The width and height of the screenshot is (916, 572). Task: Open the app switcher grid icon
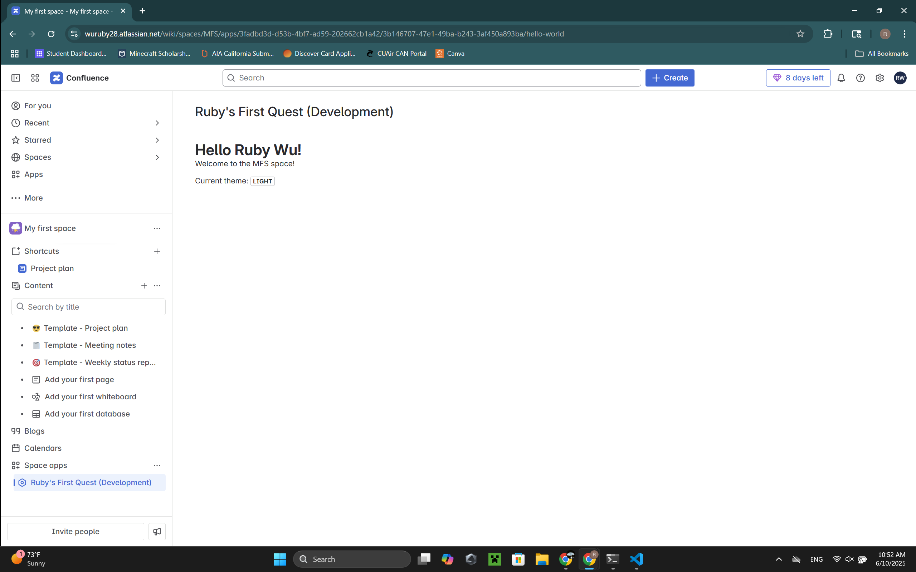pyautogui.click(x=35, y=78)
